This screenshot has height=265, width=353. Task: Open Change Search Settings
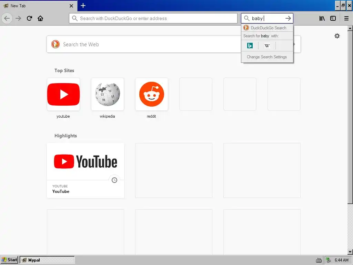coord(267,57)
